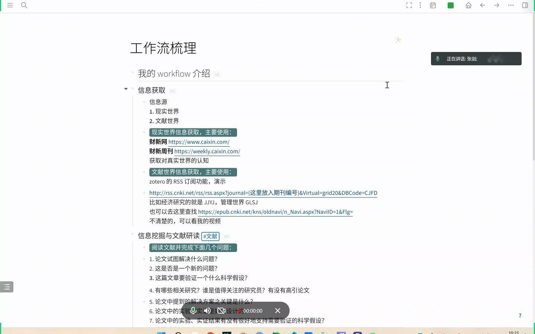Toggle the speaker in the recording bar
The height and width of the screenshot is (334, 535).
pyautogui.click(x=207, y=311)
